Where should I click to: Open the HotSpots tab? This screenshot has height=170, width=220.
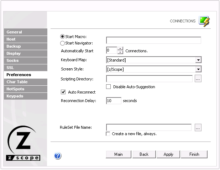(x=26, y=89)
